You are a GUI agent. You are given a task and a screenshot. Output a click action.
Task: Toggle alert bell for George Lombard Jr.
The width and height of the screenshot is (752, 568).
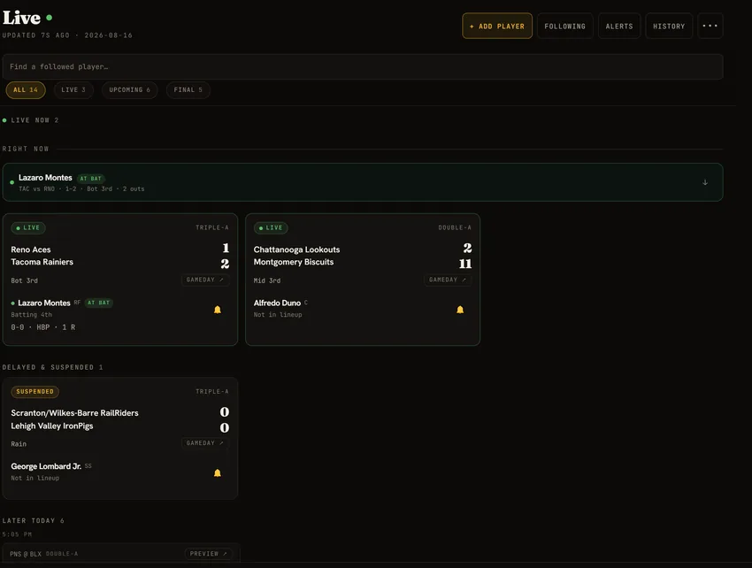point(218,473)
